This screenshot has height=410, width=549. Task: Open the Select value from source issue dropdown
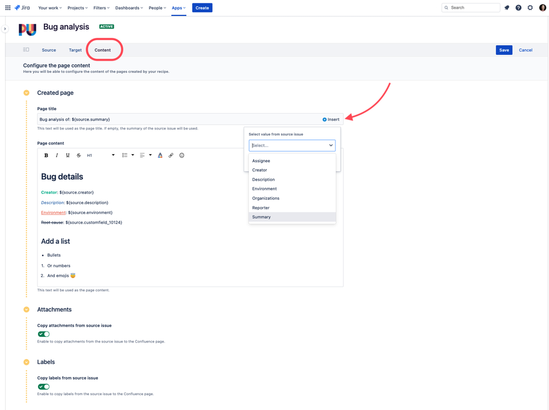click(x=292, y=145)
